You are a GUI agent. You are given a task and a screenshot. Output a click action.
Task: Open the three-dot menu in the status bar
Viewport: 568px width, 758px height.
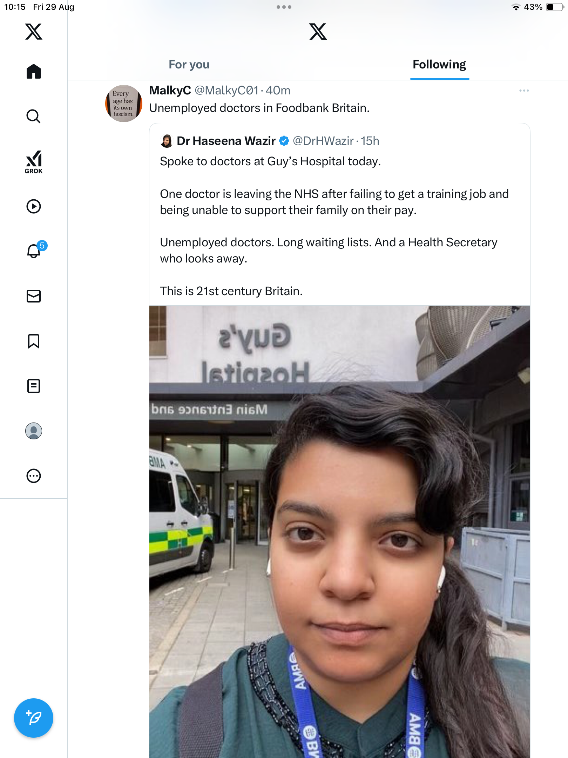pyautogui.click(x=284, y=7)
